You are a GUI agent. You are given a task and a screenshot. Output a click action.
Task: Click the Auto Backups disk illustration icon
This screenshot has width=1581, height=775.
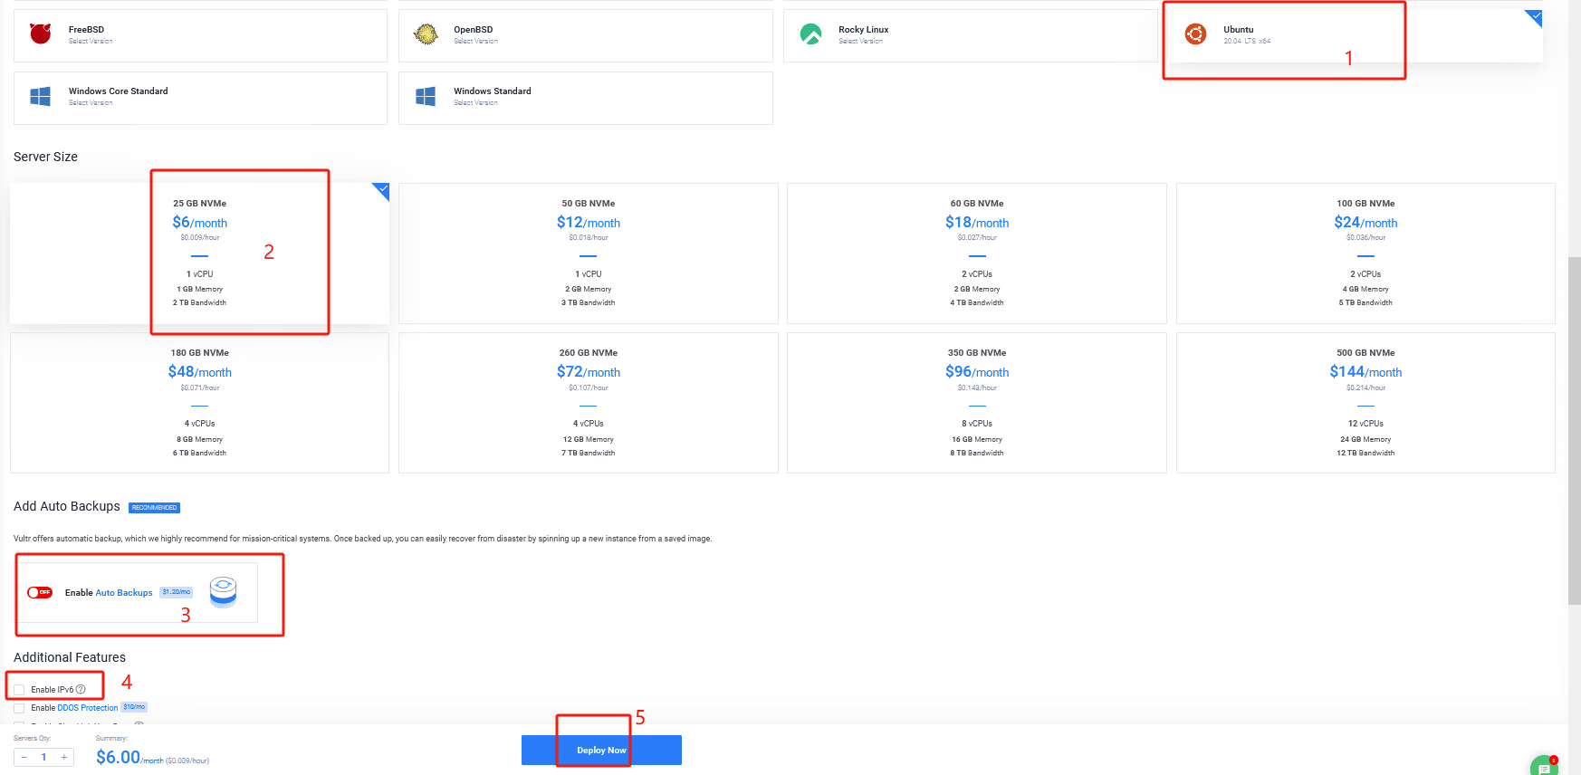coord(223,592)
